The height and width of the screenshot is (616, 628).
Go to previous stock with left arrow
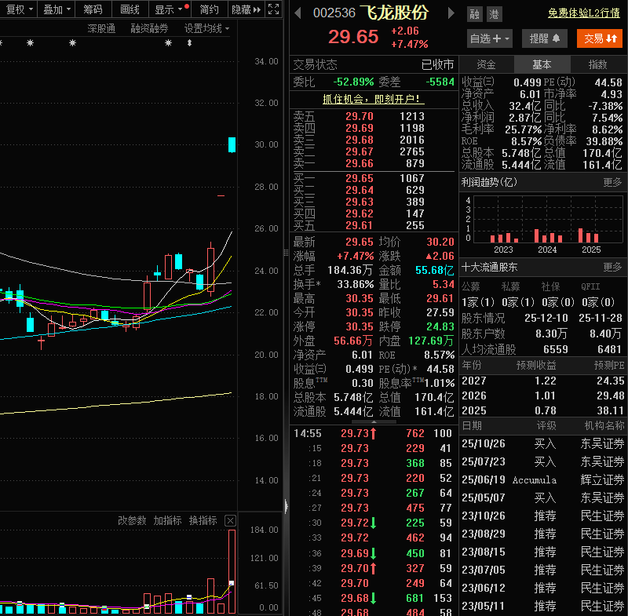pos(298,13)
